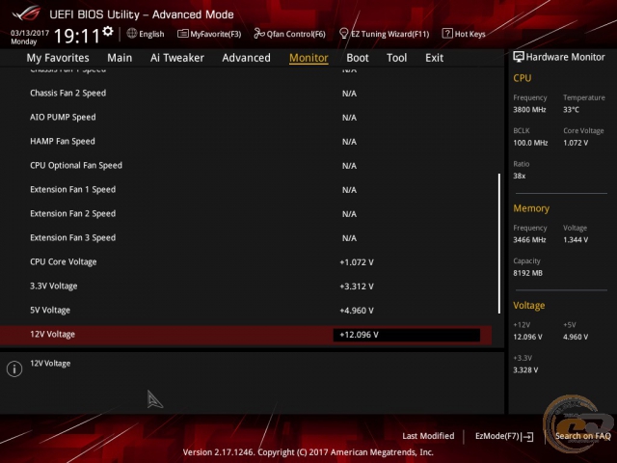Image resolution: width=617 pixels, height=463 pixels.
Task: Select the 5V Voltage row
Action: (x=246, y=311)
